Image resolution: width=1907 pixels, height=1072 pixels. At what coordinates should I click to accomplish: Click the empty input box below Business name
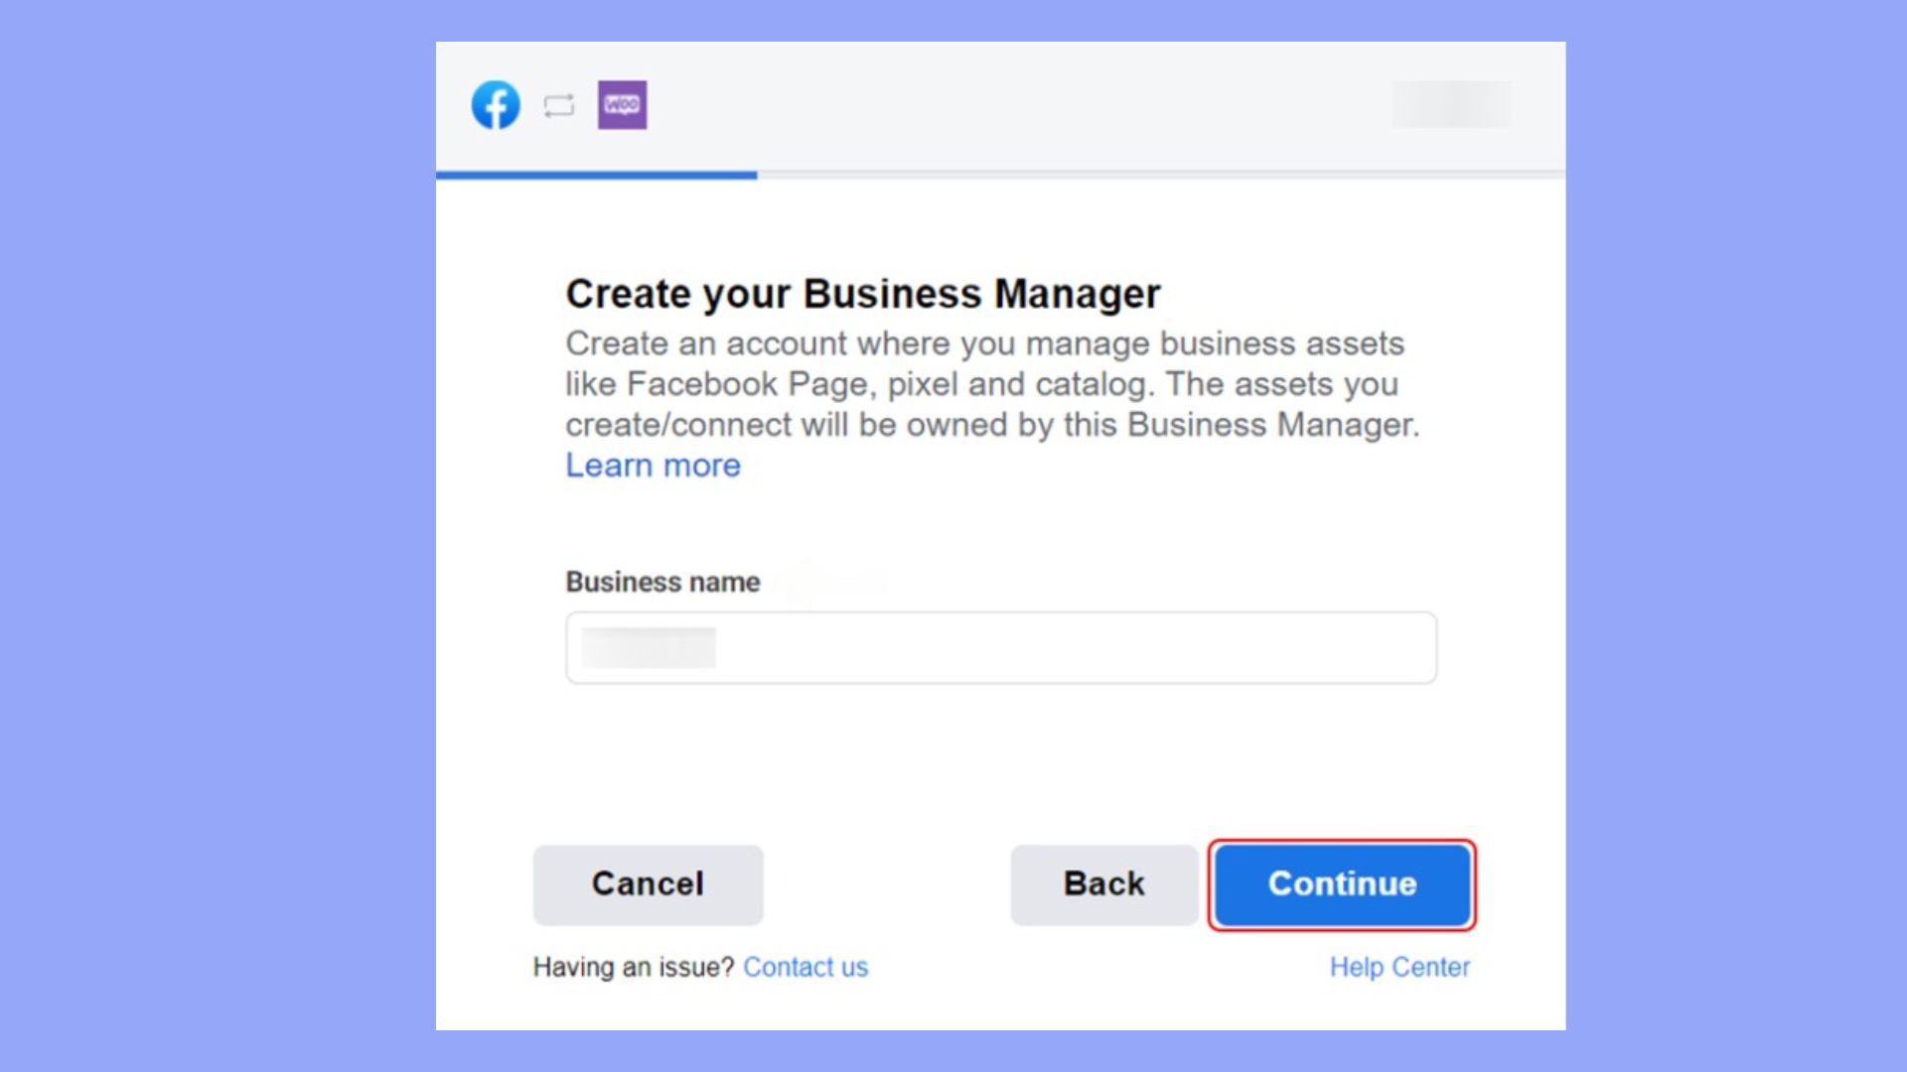tap(999, 647)
